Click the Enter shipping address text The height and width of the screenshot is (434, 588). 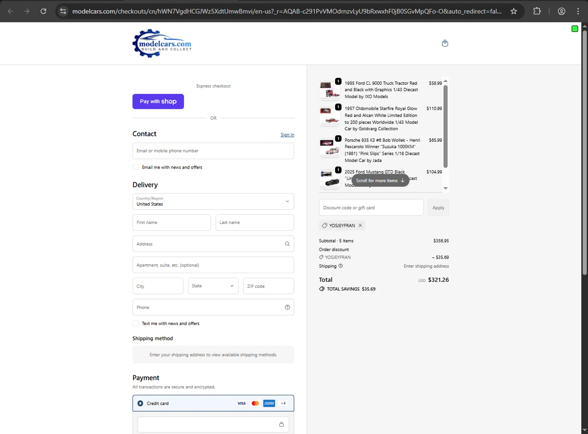(426, 266)
